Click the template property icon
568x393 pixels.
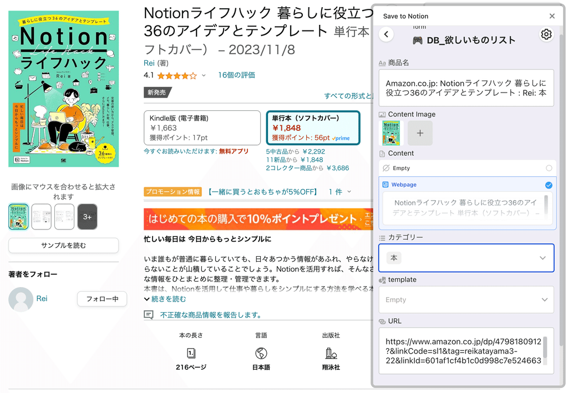click(382, 280)
